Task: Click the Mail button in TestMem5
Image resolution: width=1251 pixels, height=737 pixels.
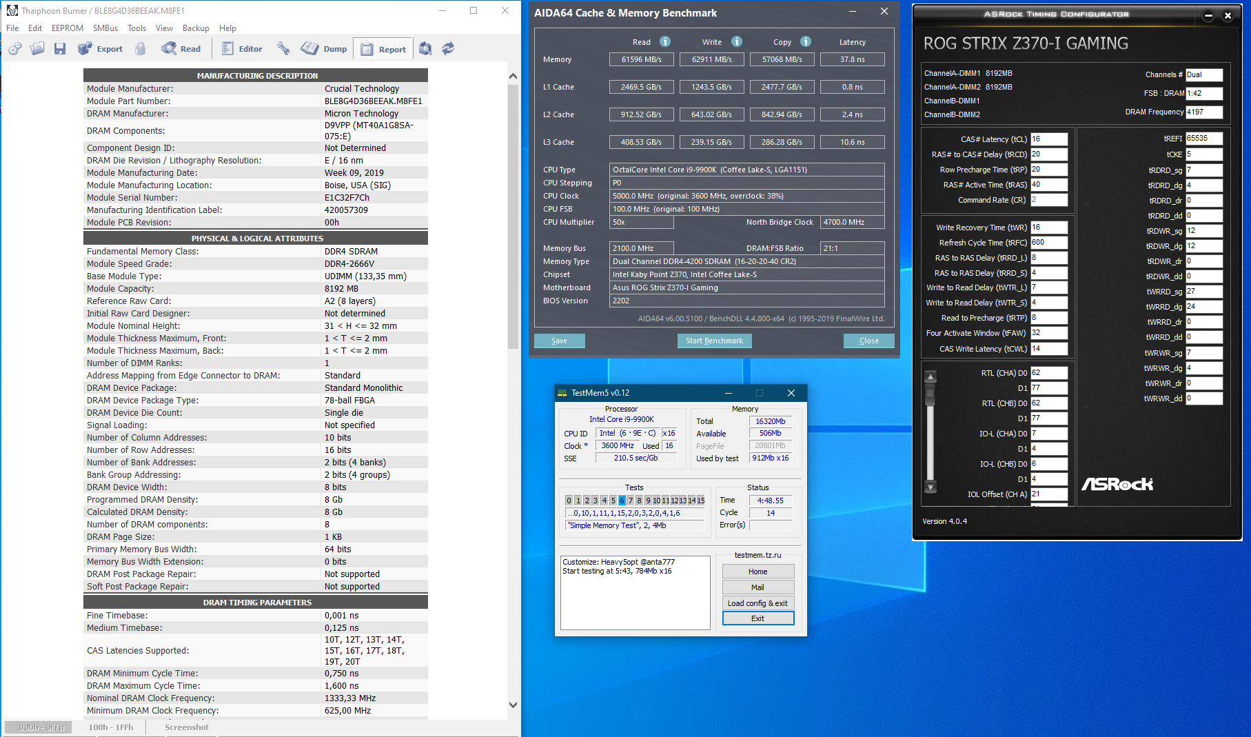Action: pos(758,587)
